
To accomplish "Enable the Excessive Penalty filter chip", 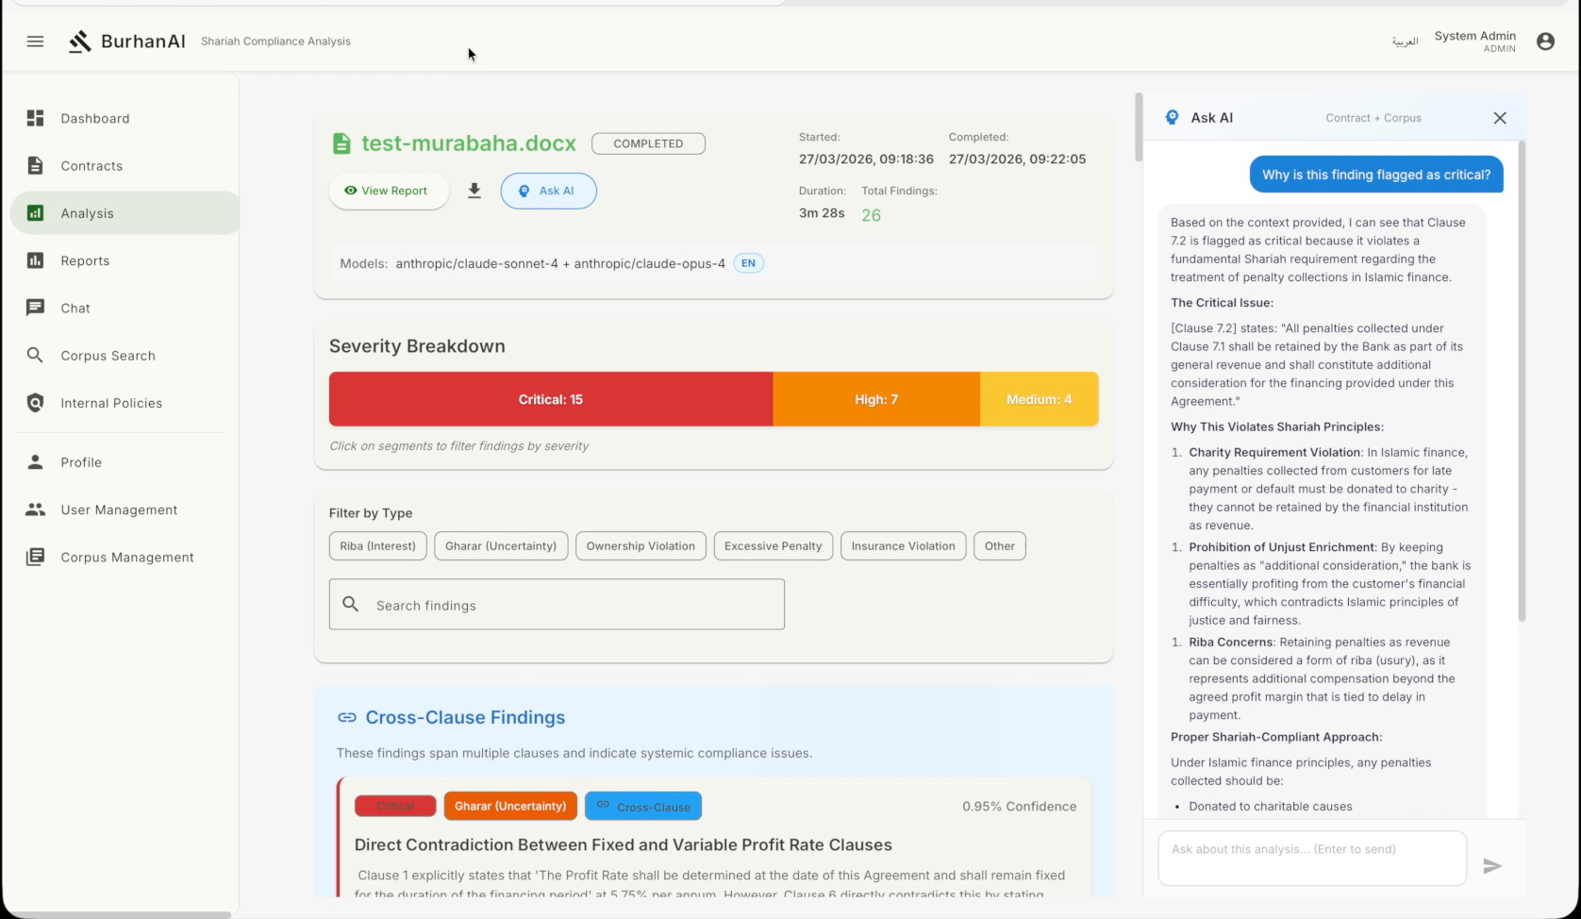I will 773,546.
